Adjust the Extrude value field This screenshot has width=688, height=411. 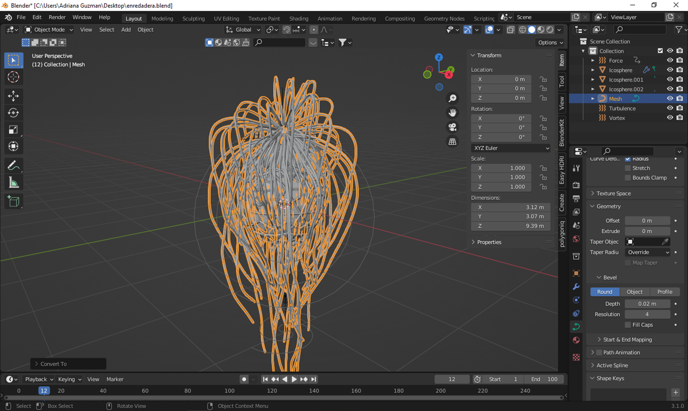click(x=647, y=231)
